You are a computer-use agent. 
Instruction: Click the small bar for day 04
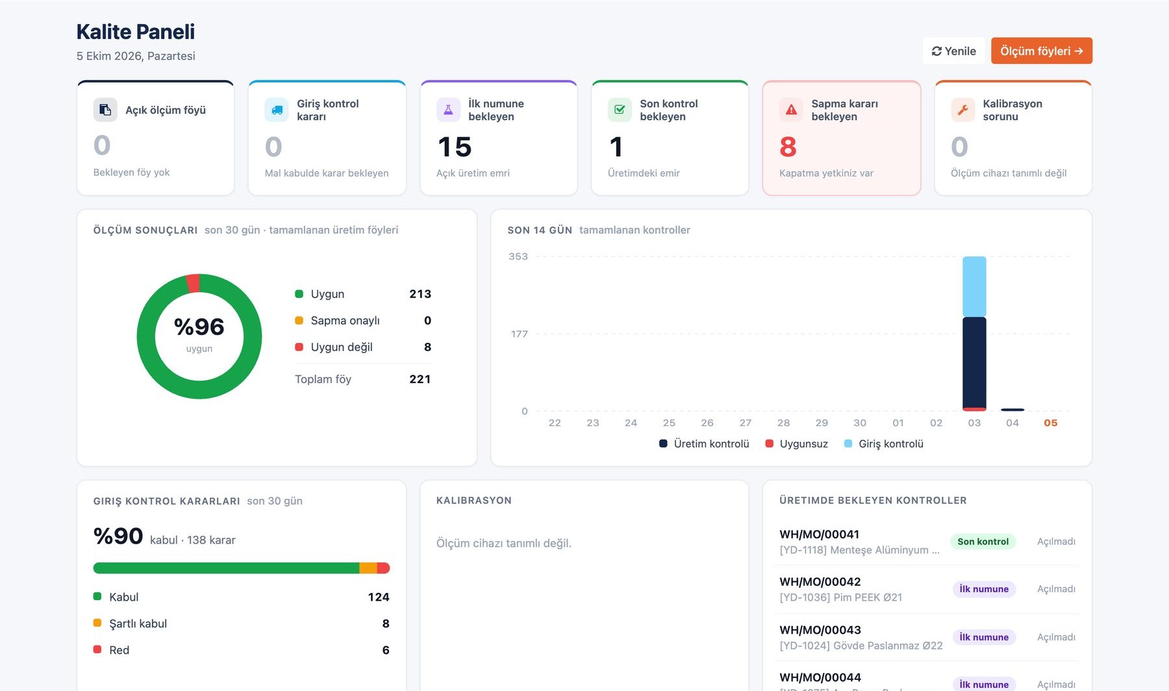pos(1012,410)
